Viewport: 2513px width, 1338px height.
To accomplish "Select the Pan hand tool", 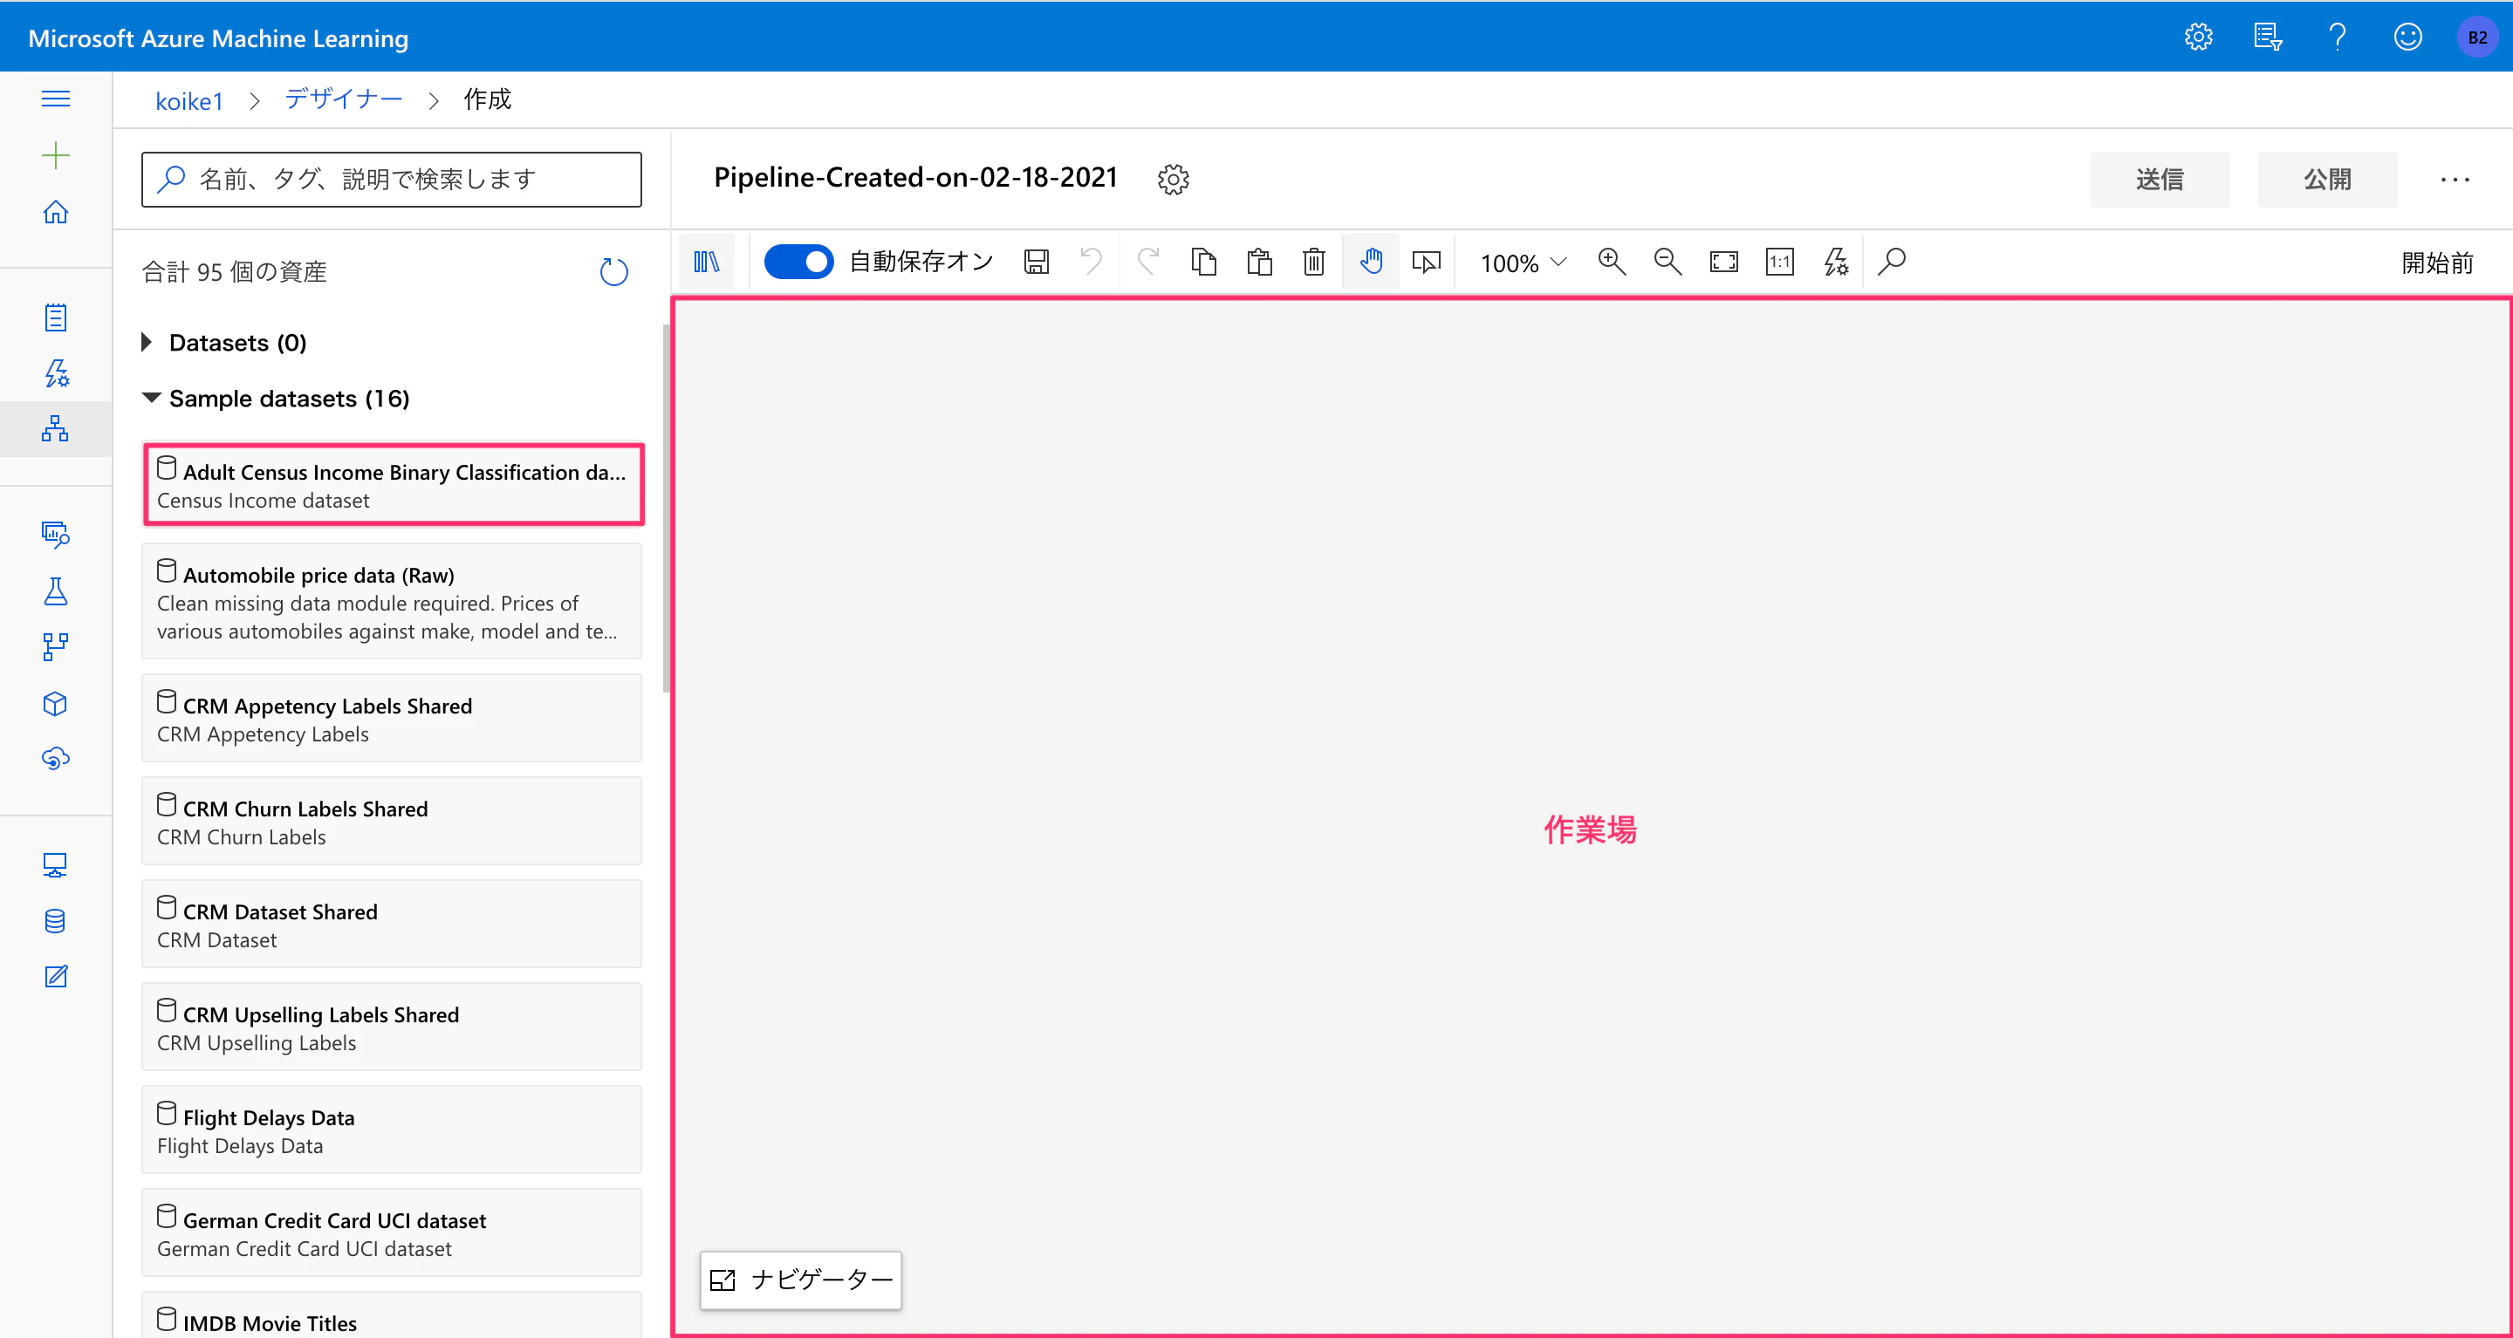I will [1371, 262].
